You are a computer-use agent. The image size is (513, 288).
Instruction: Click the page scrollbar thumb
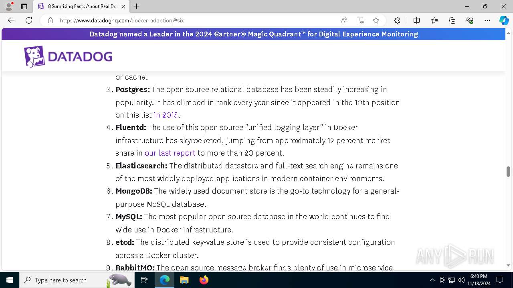click(x=508, y=171)
